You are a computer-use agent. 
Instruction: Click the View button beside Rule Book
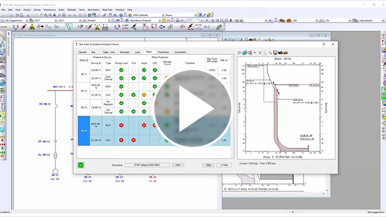point(178,165)
